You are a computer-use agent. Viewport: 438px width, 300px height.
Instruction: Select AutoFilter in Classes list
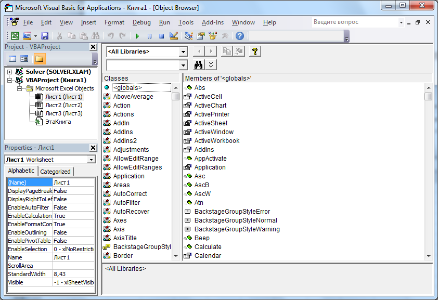[126, 203]
